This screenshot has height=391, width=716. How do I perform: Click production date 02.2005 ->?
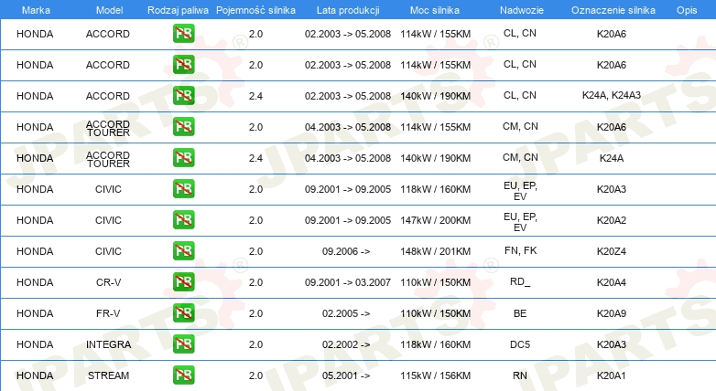[x=346, y=313]
